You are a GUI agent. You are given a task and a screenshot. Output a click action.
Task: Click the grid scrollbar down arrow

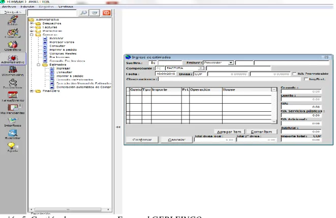(x=274, y=121)
